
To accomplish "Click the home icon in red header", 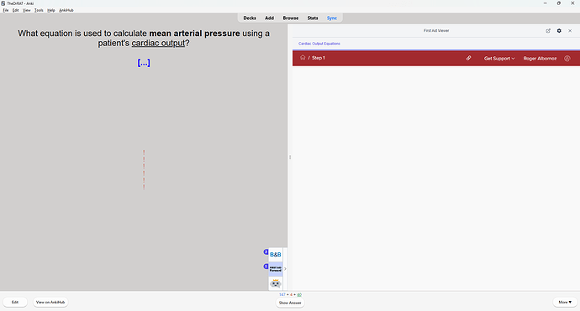I will pyautogui.click(x=303, y=58).
